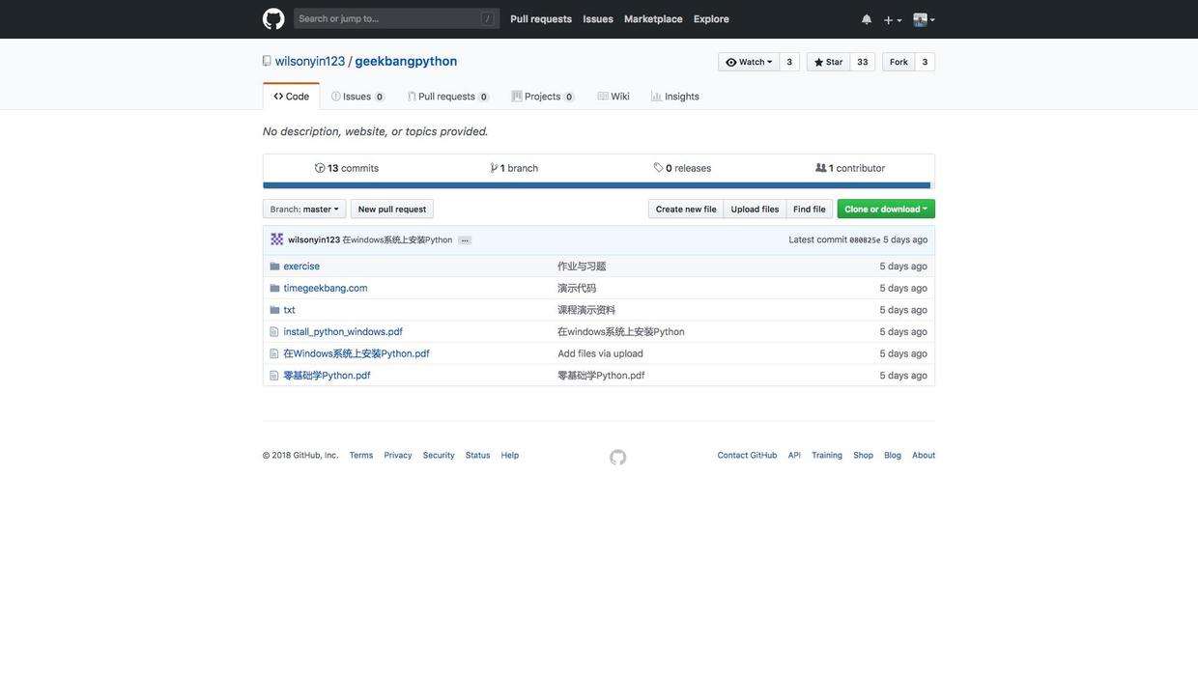Click the repository book icon beside wilsonyin123
This screenshot has width=1198, height=674.
click(267, 61)
